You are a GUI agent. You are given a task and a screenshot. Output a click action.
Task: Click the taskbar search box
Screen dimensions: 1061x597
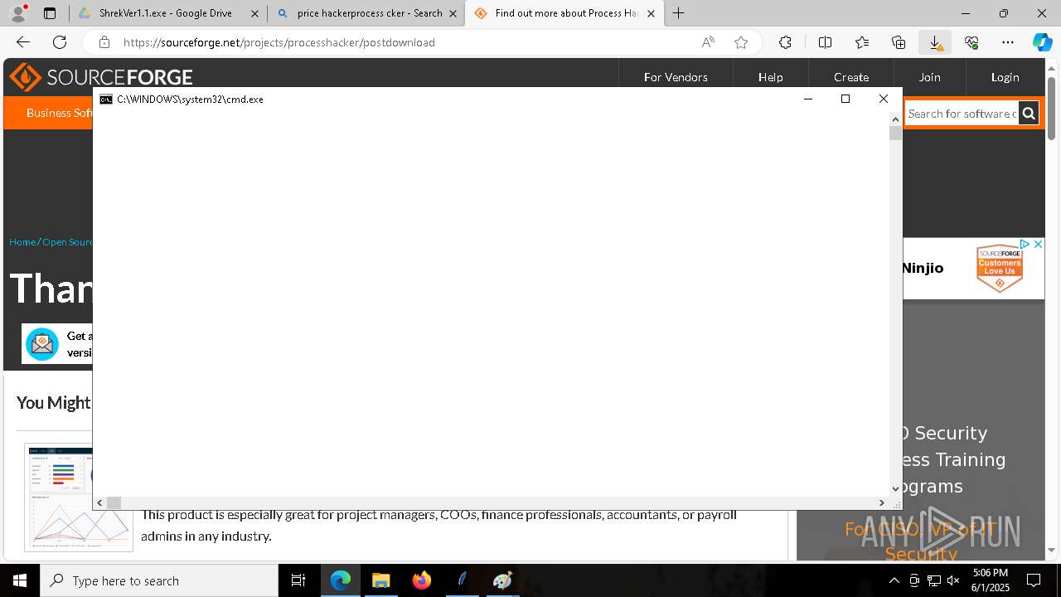coord(159,580)
